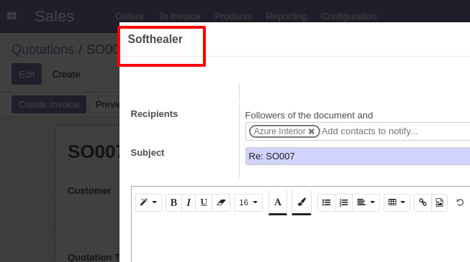This screenshot has height=262, width=470.
Task: Click the Subject field Re: SO007
Action: click(358, 156)
